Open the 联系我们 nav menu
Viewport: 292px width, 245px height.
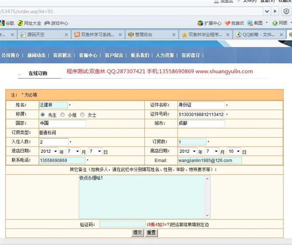tap(140, 55)
